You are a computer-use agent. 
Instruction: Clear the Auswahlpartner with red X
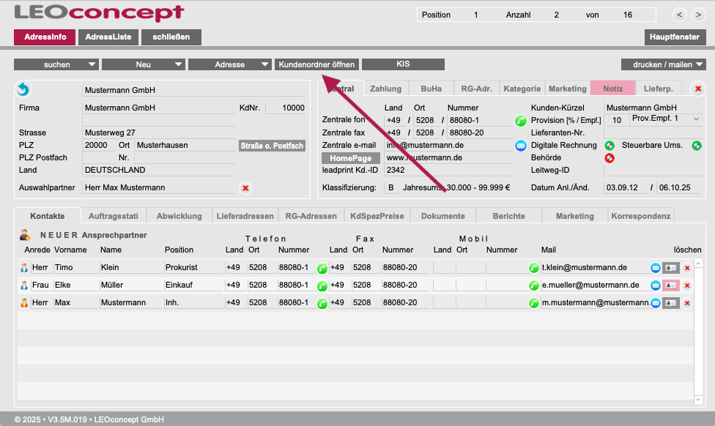(x=245, y=188)
